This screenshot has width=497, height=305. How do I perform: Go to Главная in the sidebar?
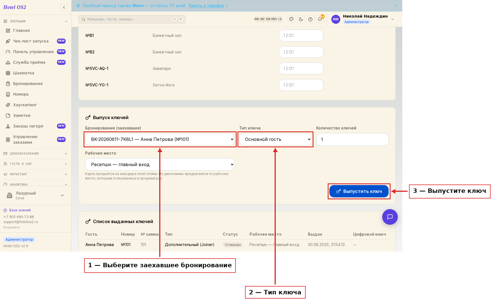[35, 30]
